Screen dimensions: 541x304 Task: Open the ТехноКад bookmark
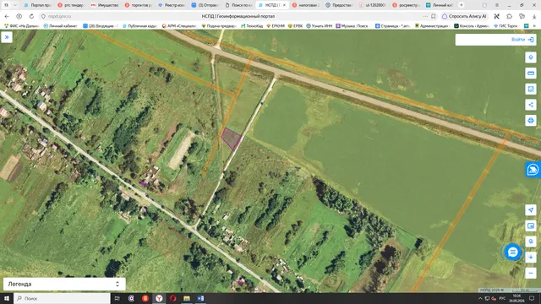[x=252, y=26]
